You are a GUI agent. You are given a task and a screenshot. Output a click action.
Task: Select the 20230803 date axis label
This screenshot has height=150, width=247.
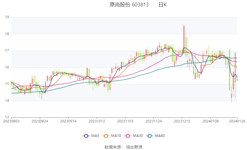tap(11, 121)
